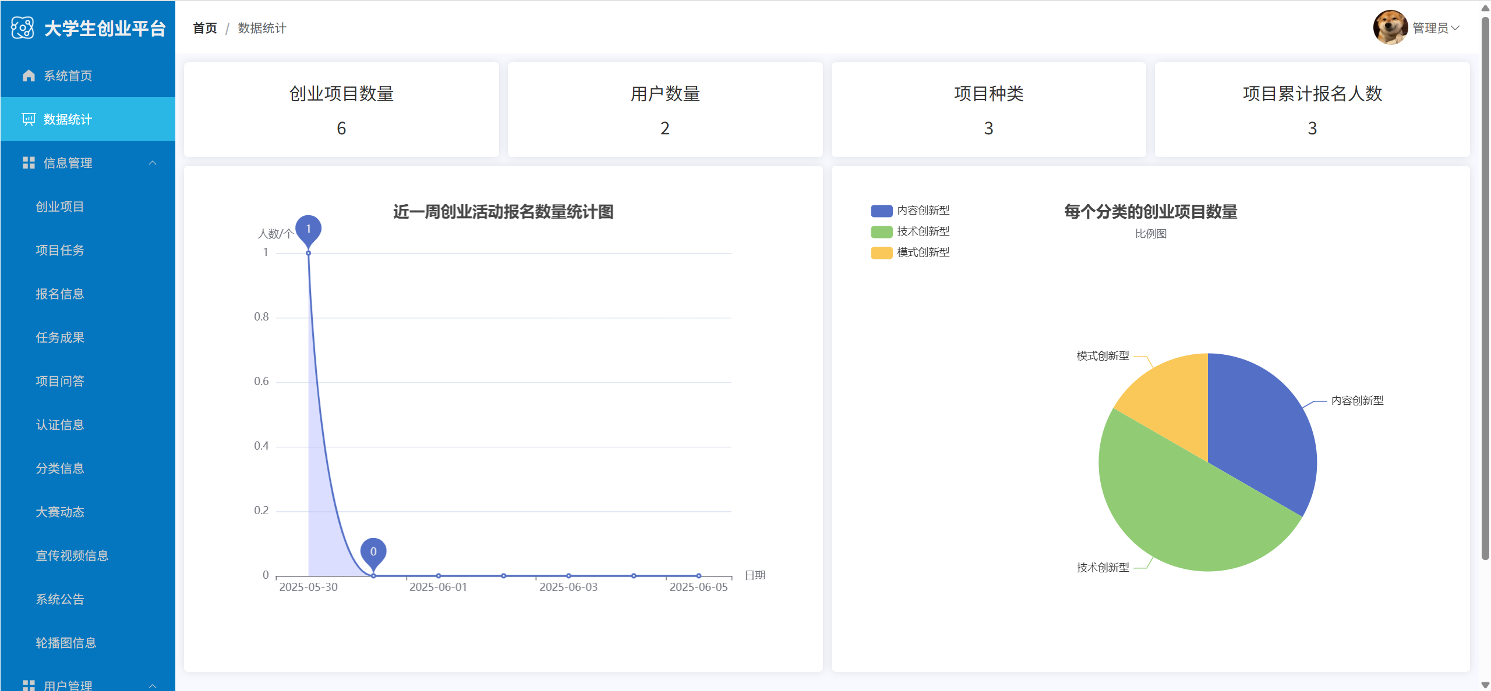Screen dimensions: 1491x691
Task: Click the admin Shiba avatar image
Action: point(1390,27)
